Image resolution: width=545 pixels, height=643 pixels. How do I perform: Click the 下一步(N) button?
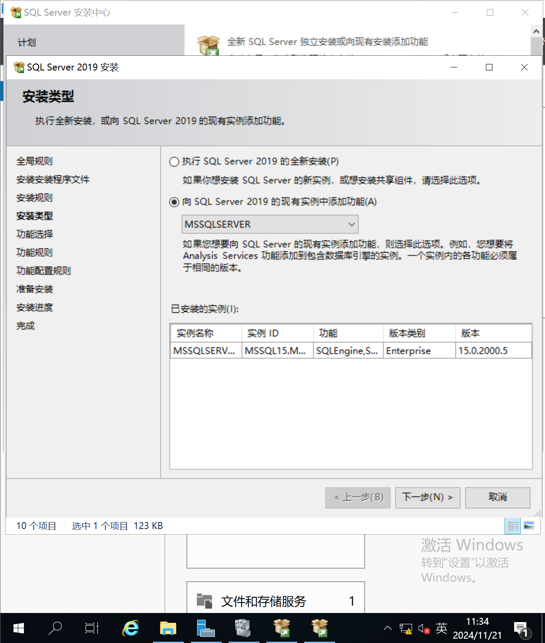click(428, 497)
